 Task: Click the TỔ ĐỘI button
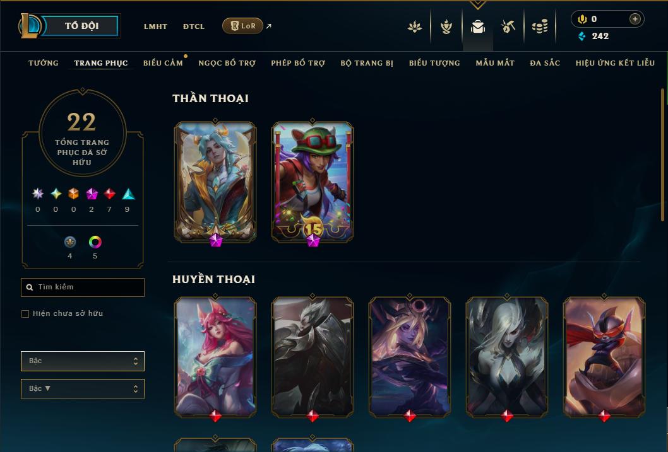pos(81,26)
